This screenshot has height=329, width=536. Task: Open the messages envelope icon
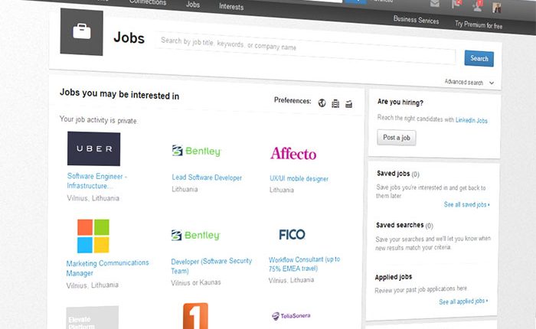pos(436,5)
